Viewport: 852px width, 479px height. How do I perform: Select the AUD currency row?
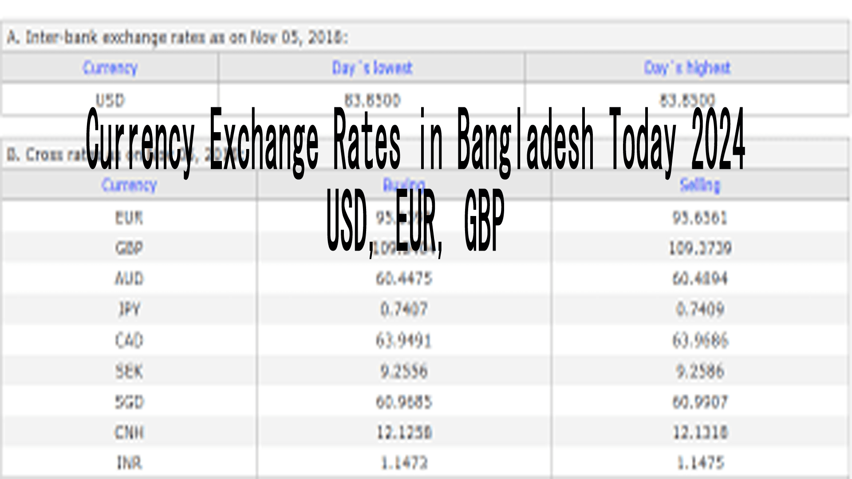129,279
